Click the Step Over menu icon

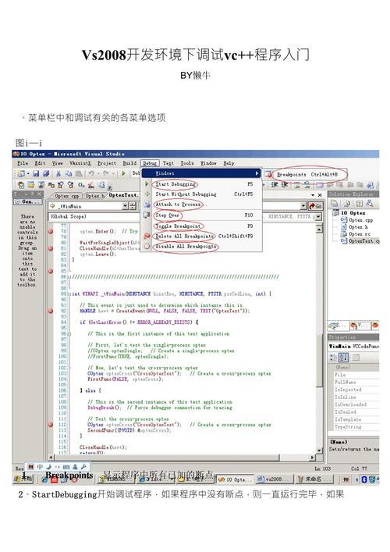(147, 215)
